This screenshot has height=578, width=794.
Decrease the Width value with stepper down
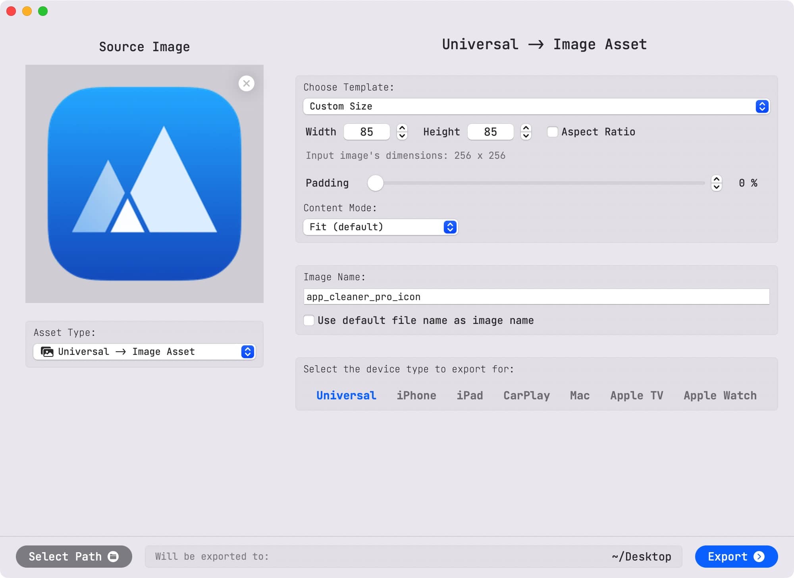point(402,136)
